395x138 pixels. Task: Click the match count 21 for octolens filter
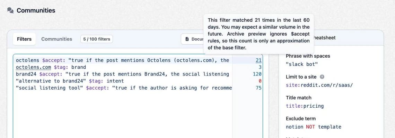[259, 60]
